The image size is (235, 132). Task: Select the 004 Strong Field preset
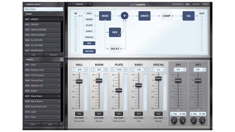42,81
